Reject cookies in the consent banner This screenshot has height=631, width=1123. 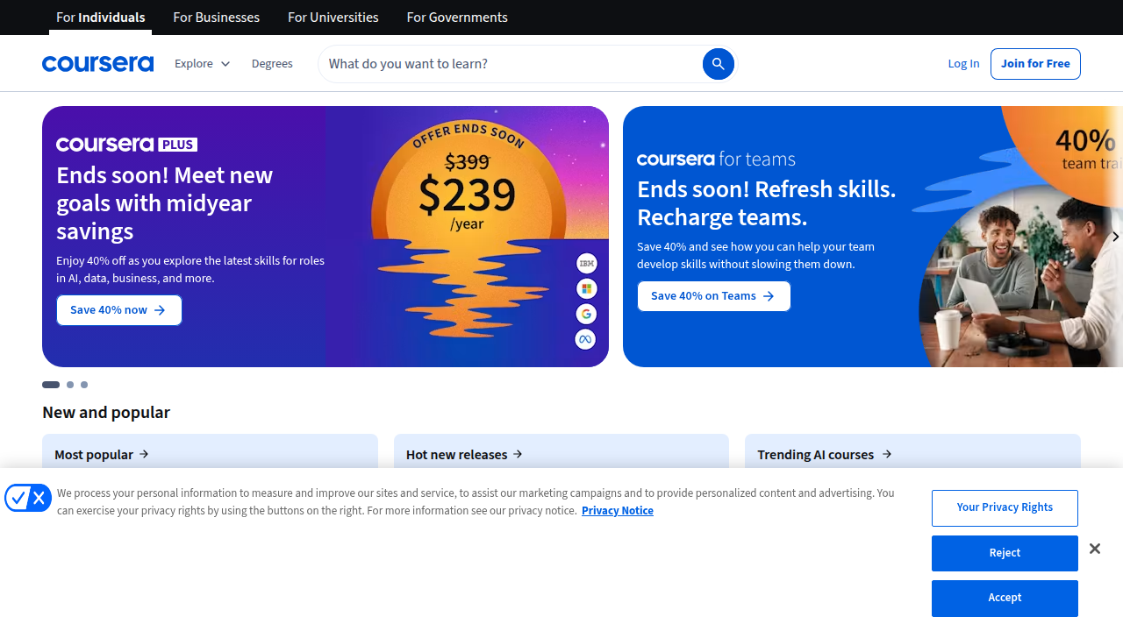pyautogui.click(x=1005, y=553)
